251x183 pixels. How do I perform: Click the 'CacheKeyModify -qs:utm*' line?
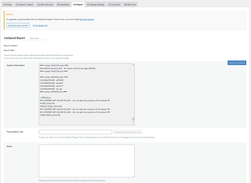point(52,86)
